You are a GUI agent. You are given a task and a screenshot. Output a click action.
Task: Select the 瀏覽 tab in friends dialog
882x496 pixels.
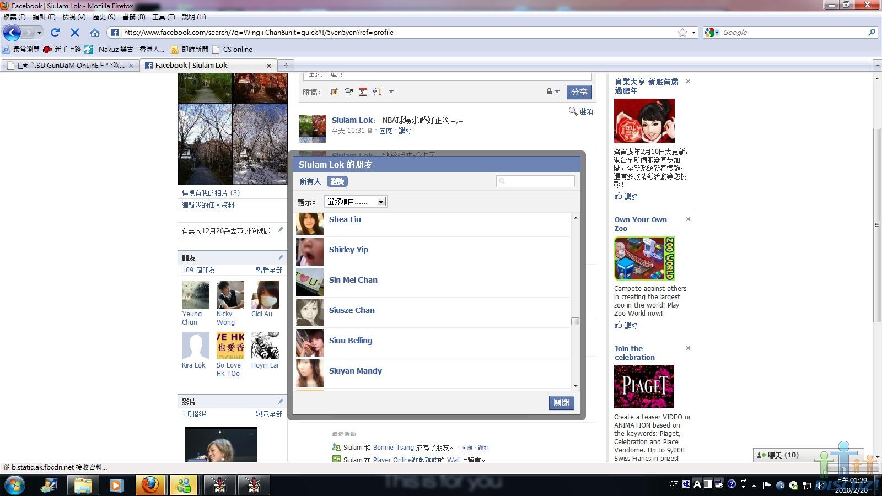337,181
